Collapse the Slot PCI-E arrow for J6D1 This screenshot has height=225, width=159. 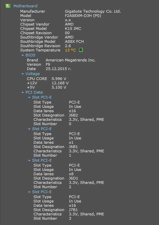(x=29, y=160)
